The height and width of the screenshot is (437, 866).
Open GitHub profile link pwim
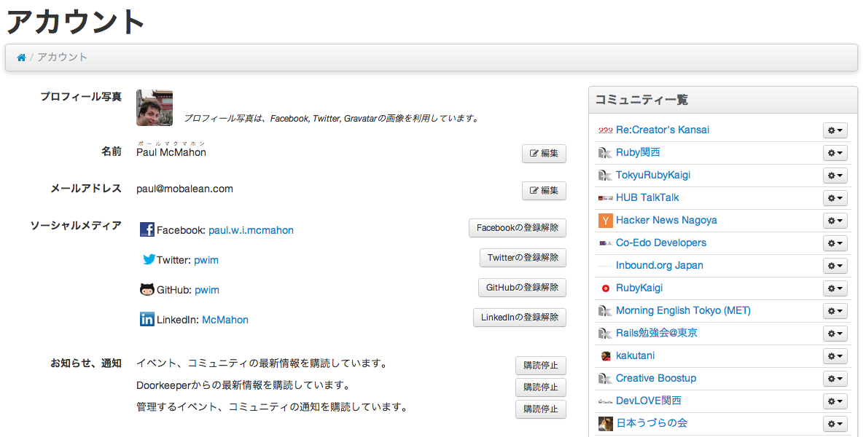207,290
